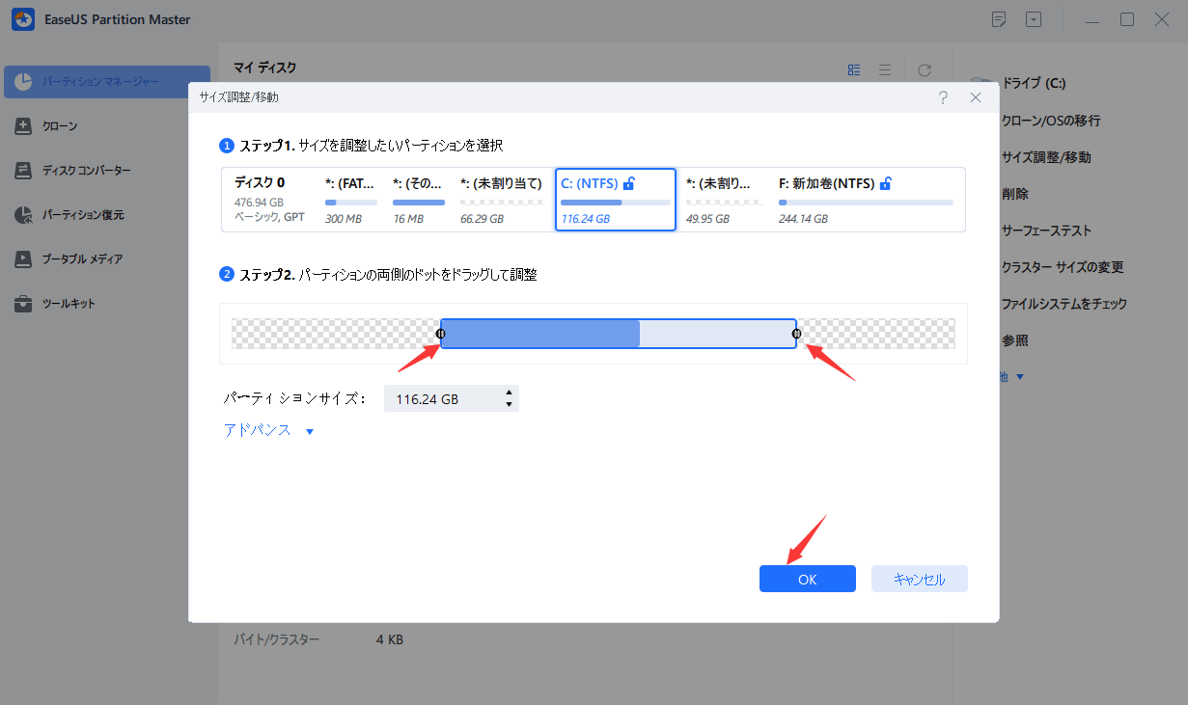
Task: Toggle the lock on C: (NTFS) partition
Action: [628, 182]
